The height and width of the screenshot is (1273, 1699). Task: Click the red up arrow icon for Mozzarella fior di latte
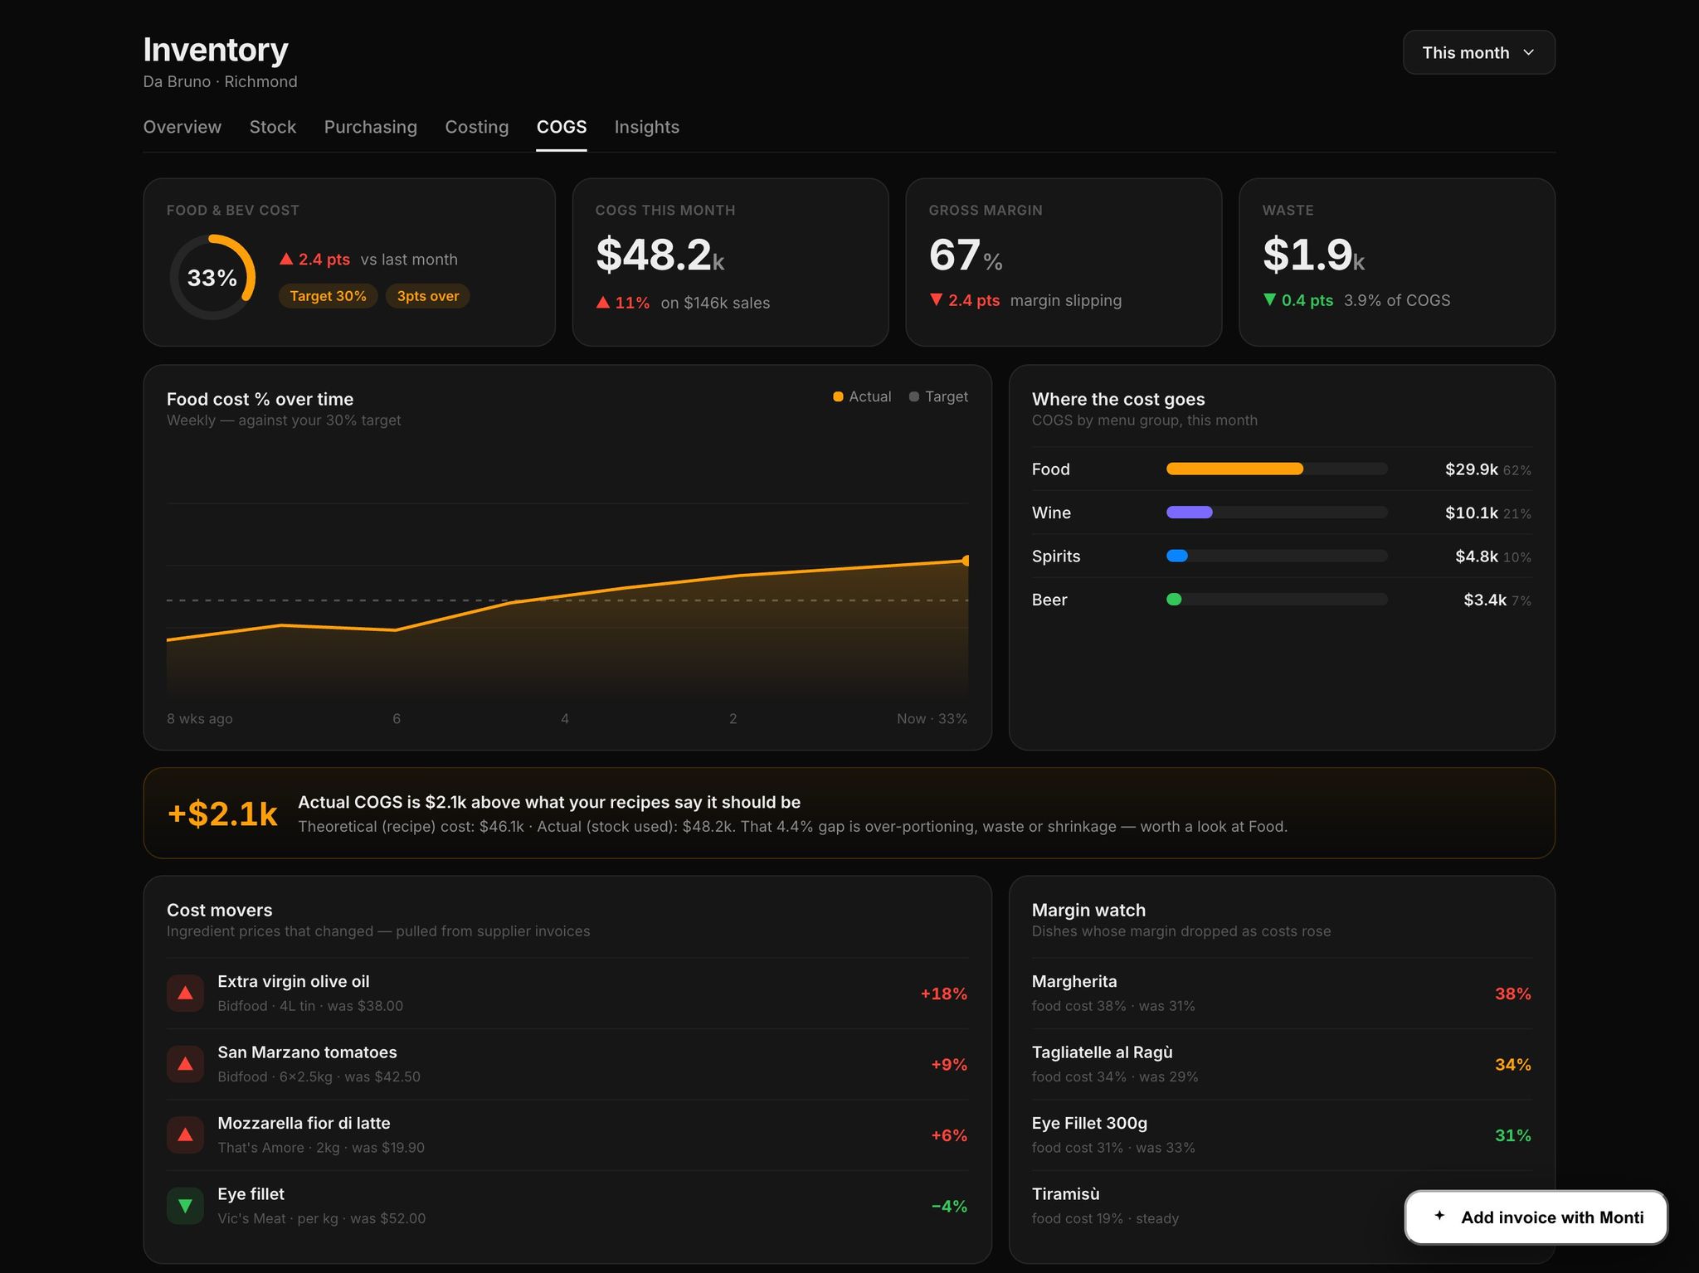pyautogui.click(x=185, y=1135)
